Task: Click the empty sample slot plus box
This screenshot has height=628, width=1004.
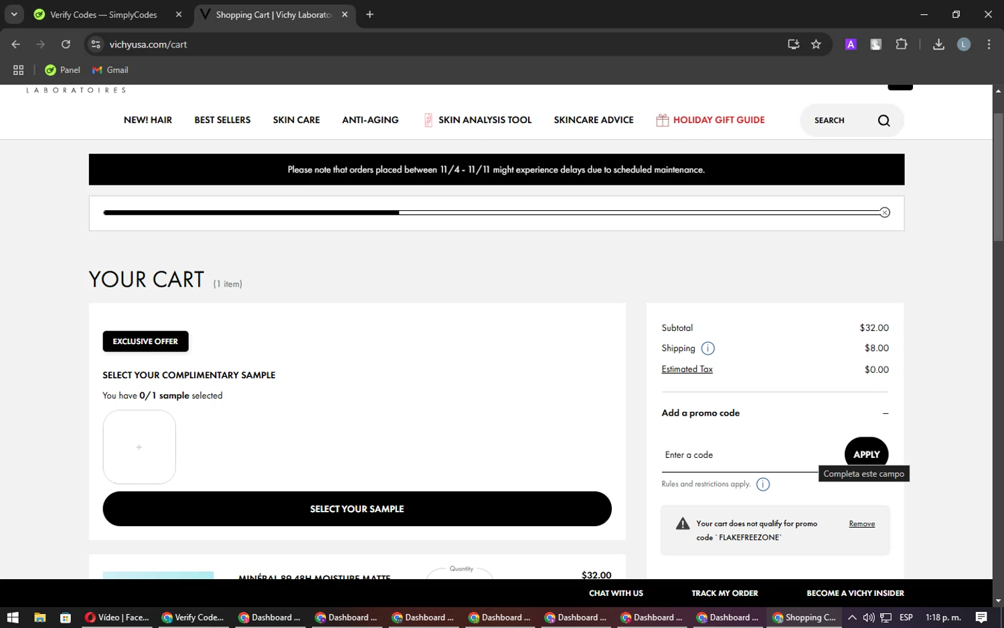Action: coord(139,447)
